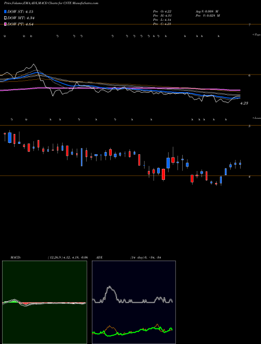The height and width of the screenshot is (344, 261).
Task: Click the price axis label '6'
Action: click(250, 76)
